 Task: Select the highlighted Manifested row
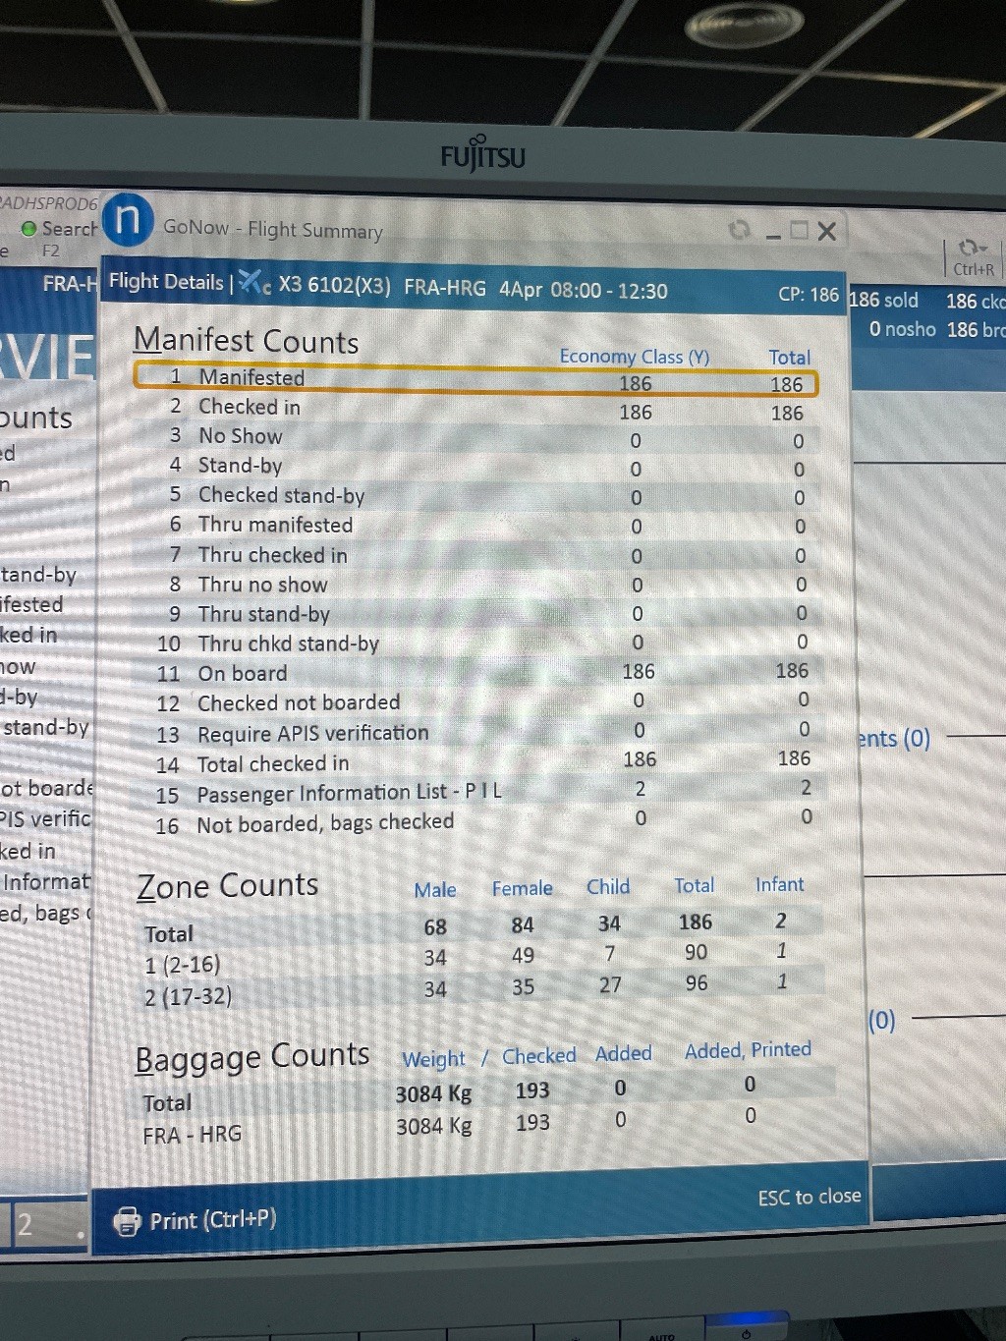point(475,379)
